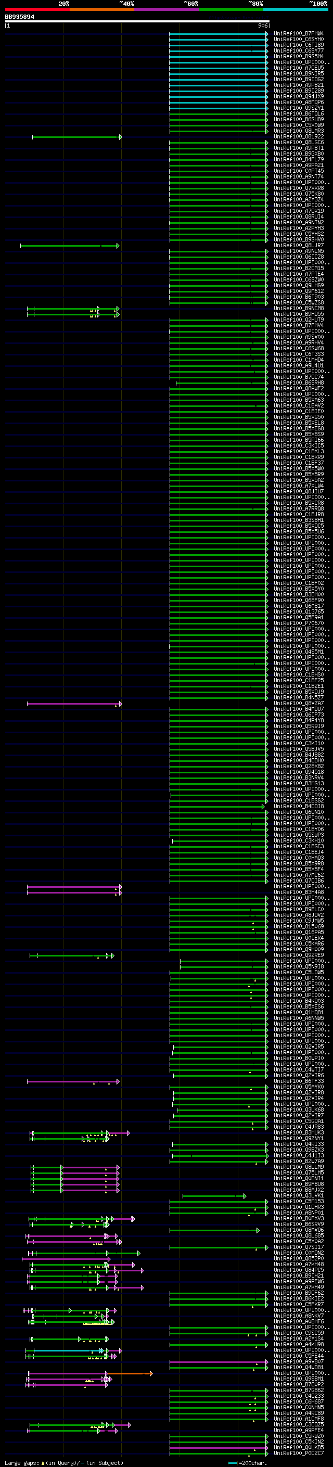The image size is (333, 1467).
Task: Open hit UniRef100_B9QF62
Action: (299, 1293)
